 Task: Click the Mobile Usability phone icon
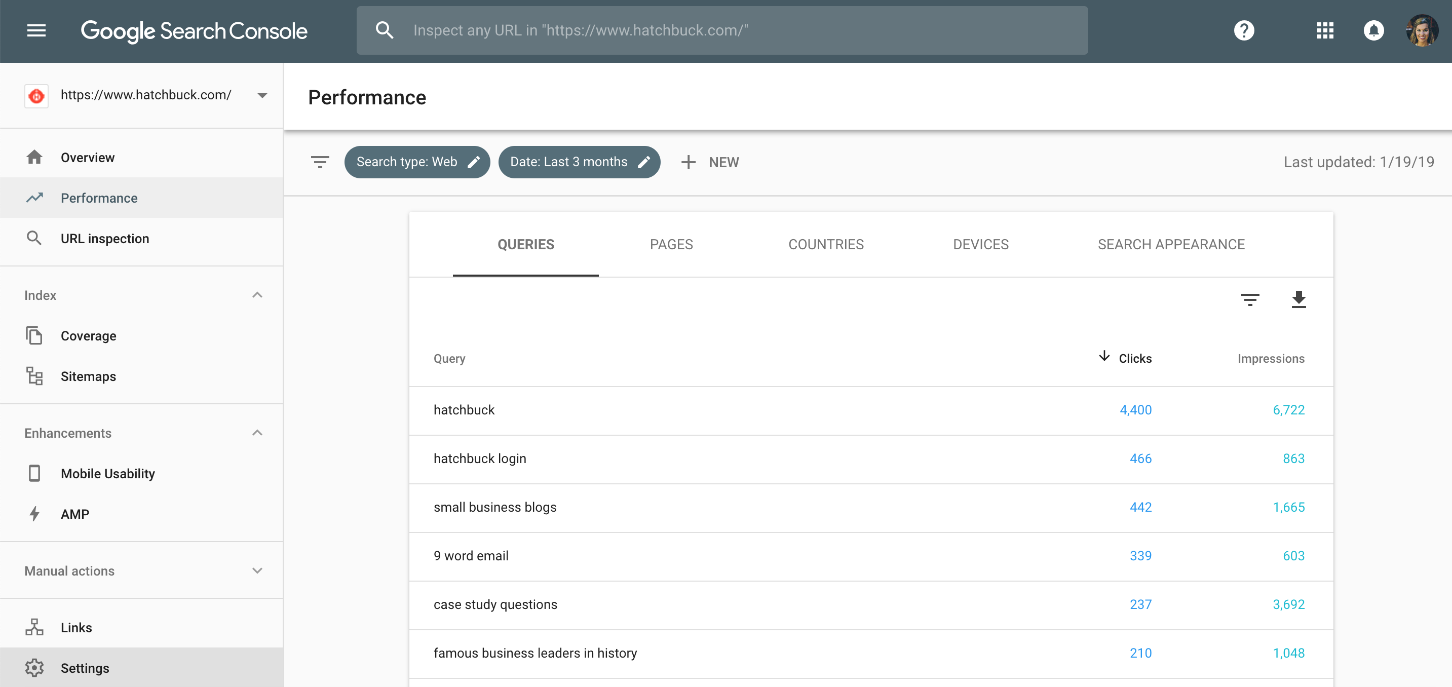(34, 473)
